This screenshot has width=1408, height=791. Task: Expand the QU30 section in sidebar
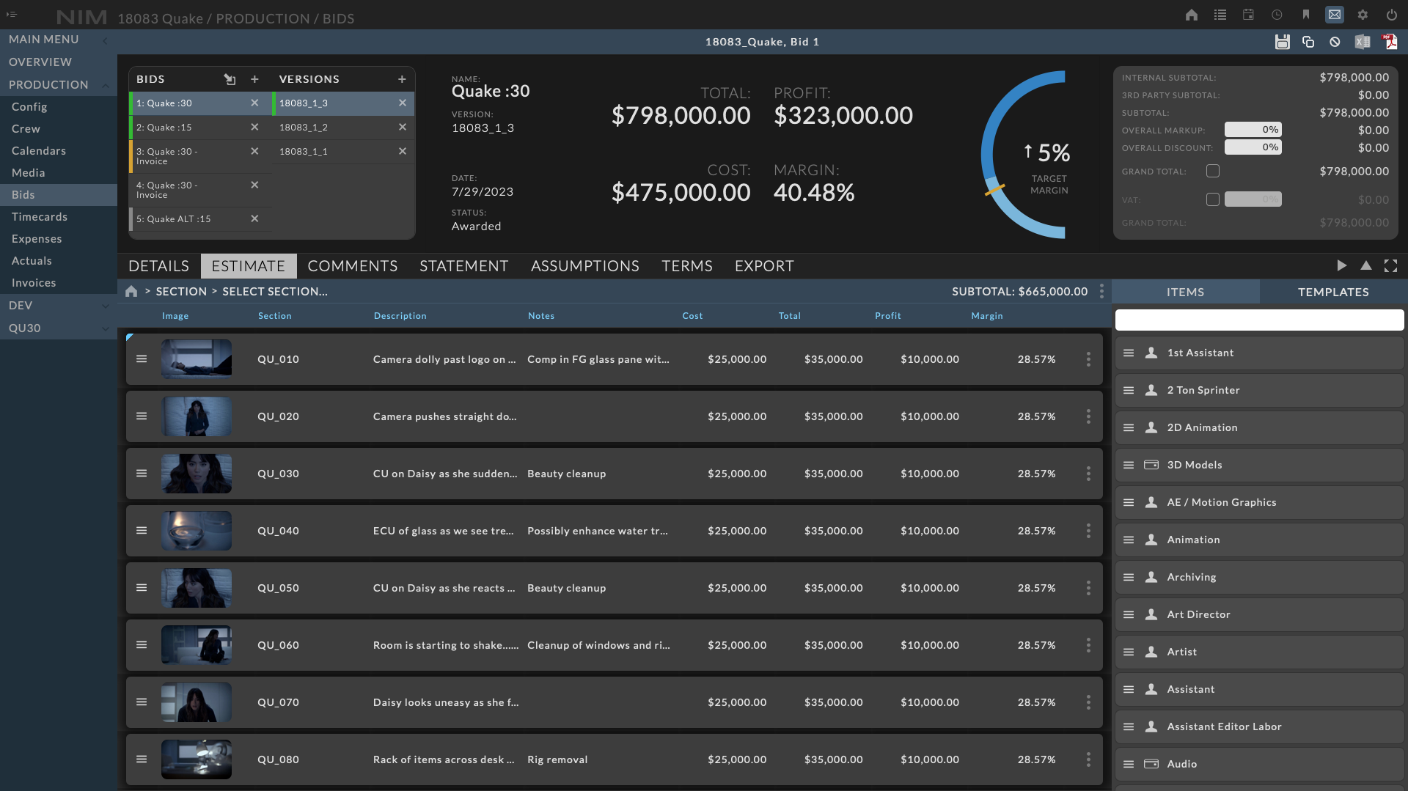(105, 329)
